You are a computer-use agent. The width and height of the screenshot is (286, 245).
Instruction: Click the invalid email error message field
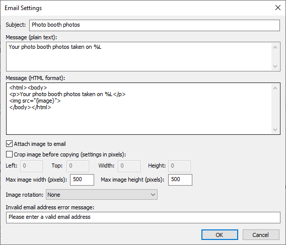pyautogui.click(x=143, y=217)
